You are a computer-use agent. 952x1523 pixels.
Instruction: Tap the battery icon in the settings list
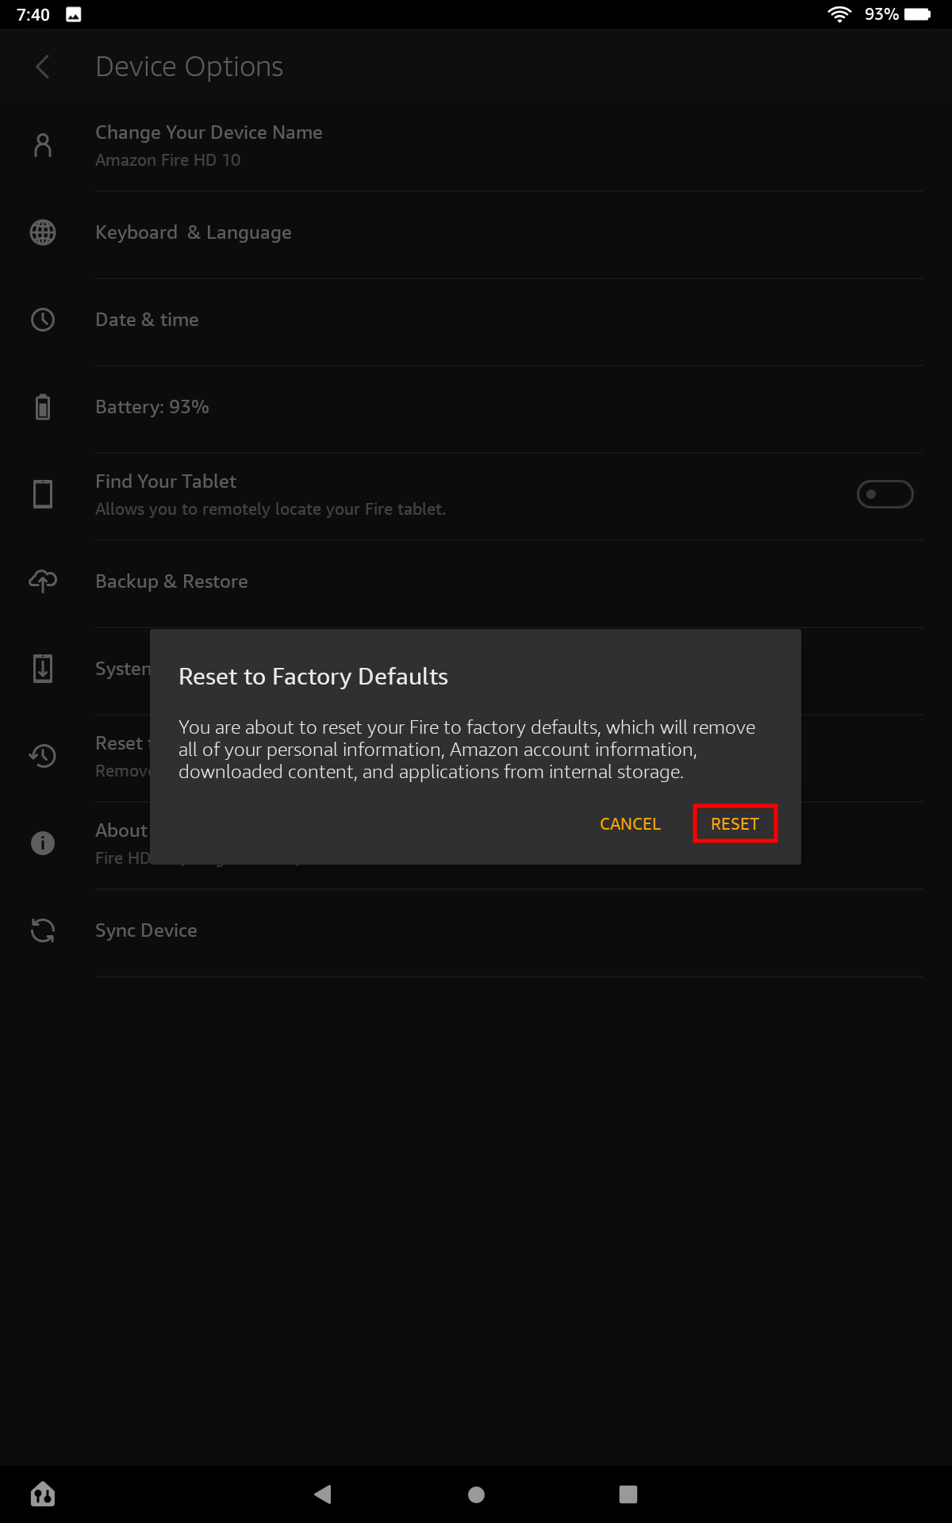click(43, 407)
